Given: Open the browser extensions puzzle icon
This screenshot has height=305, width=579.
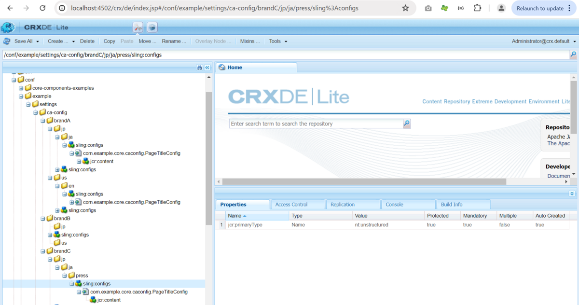Looking at the screenshot, I should [x=477, y=8].
